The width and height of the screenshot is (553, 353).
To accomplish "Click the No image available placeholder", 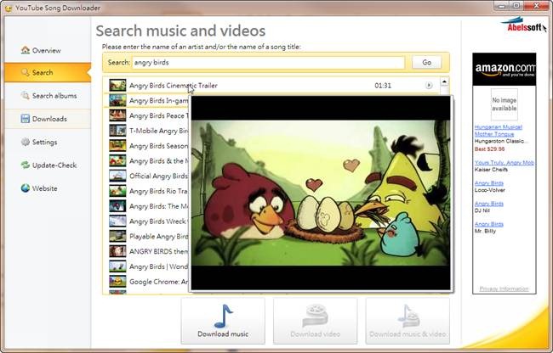I will click(505, 104).
